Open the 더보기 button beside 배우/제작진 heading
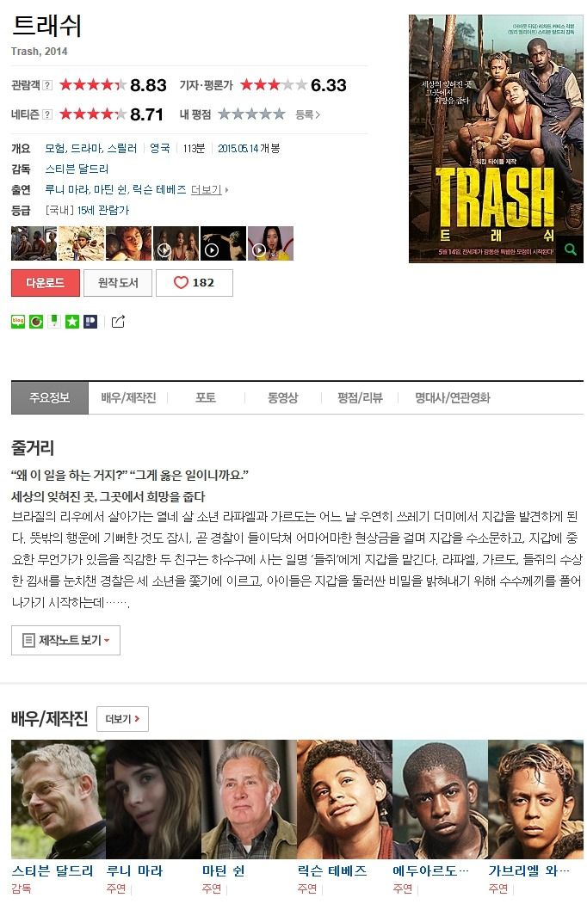The height and width of the screenshot is (904, 587). pyautogui.click(x=122, y=719)
